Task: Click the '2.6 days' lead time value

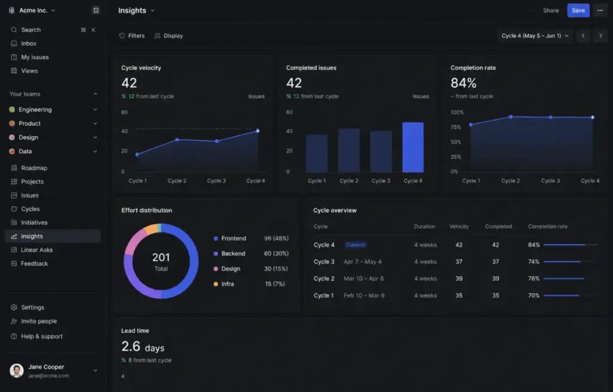Action: 142,346
